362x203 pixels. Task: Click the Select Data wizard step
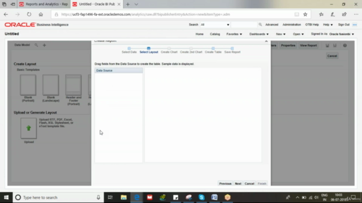[x=129, y=50]
